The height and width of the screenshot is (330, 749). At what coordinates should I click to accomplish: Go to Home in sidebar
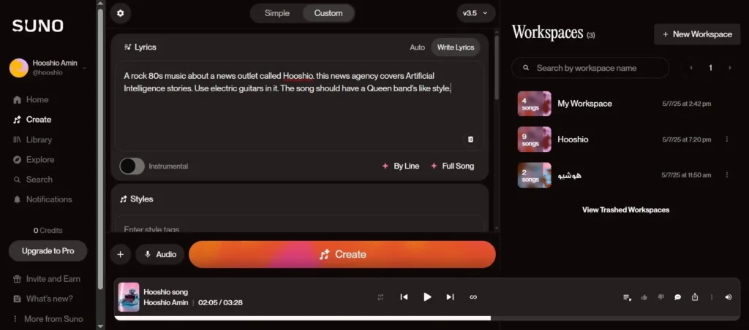pos(31,100)
